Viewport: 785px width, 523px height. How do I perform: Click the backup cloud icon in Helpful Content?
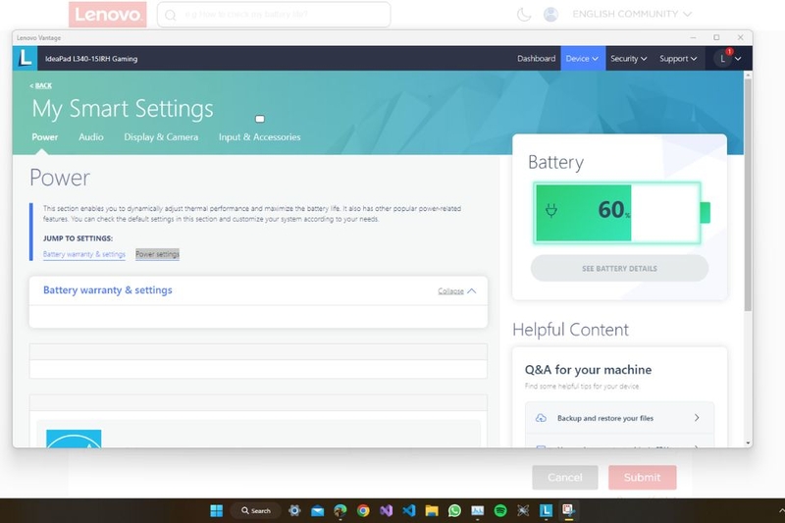541,418
